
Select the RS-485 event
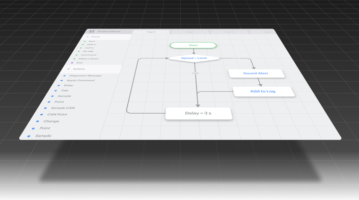click(x=88, y=51)
